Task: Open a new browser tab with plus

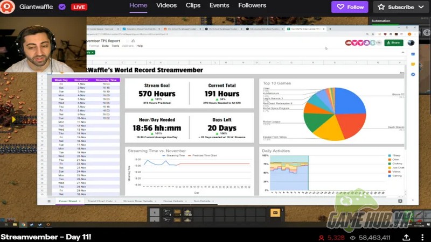Action: [330, 29]
